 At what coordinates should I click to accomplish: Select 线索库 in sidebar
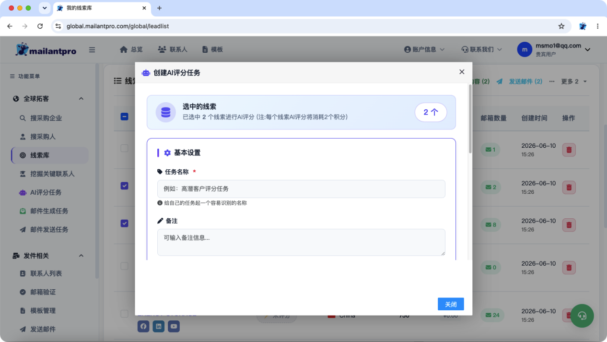coord(50,155)
